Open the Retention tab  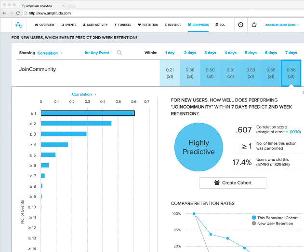point(148,24)
